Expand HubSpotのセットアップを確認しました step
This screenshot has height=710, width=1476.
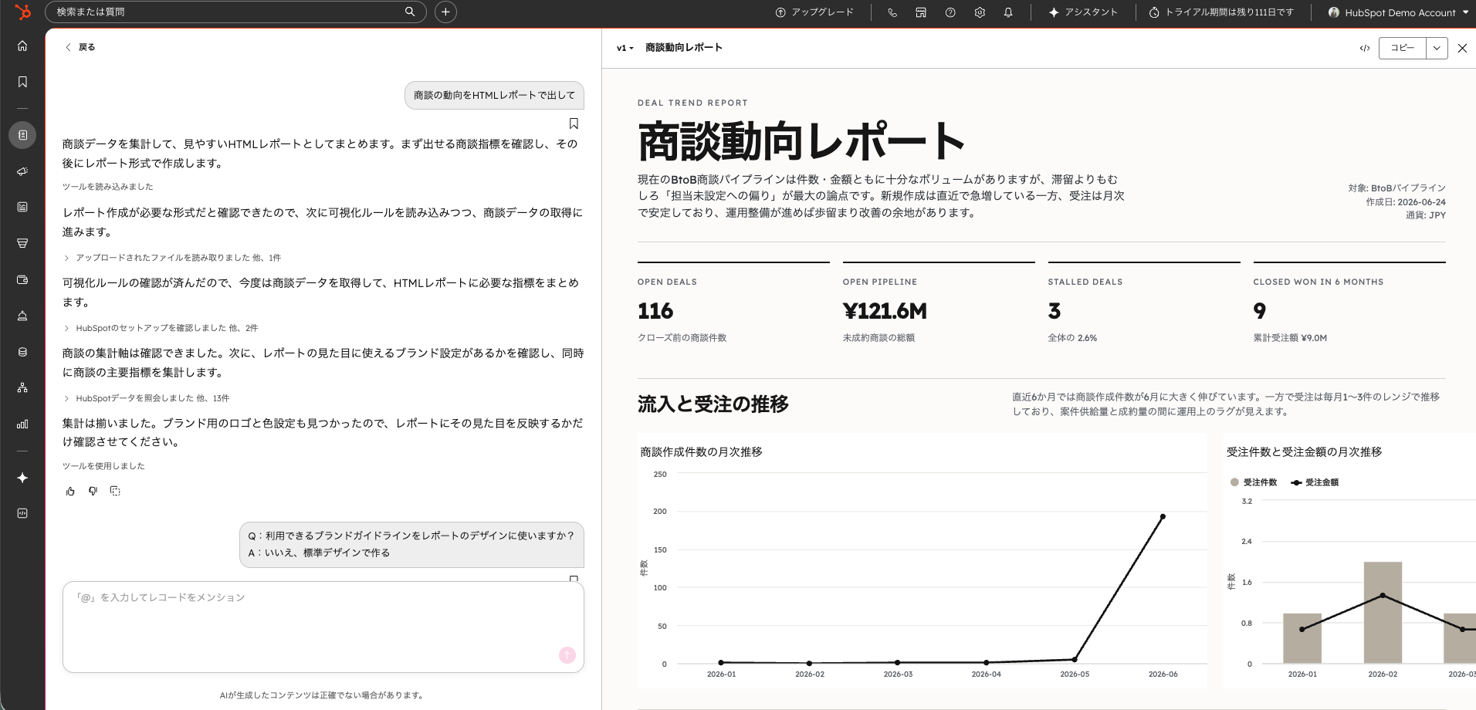click(x=161, y=328)
